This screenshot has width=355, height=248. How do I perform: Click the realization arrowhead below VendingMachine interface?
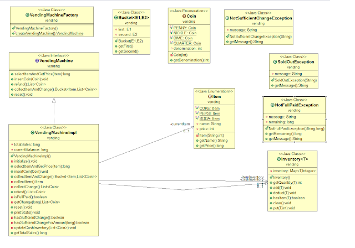tap(54, 101)
